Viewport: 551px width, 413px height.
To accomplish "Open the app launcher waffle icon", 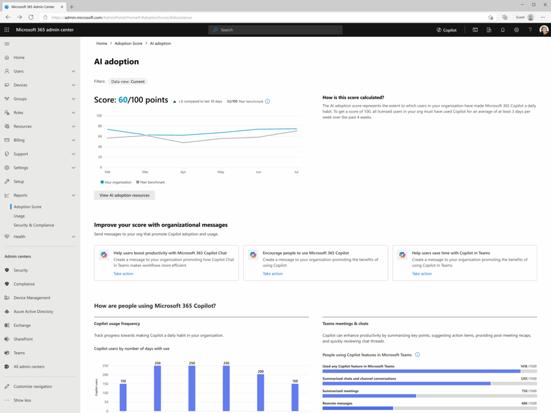I will point(7,30).
